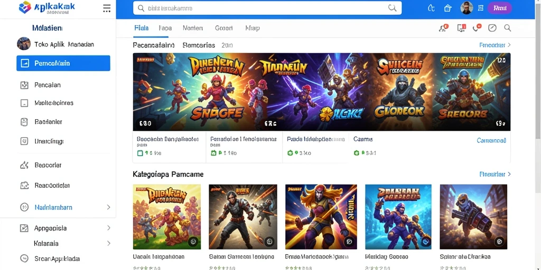Click round badge on golden-haired warrior thumbnail
This screenshot has width=541, height=270.
(349, 242)
